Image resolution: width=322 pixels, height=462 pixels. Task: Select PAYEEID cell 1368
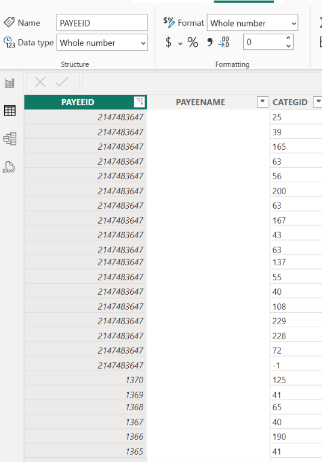pos(85,407)
